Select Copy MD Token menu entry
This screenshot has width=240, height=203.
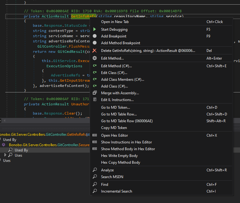(x=114, y=128)
